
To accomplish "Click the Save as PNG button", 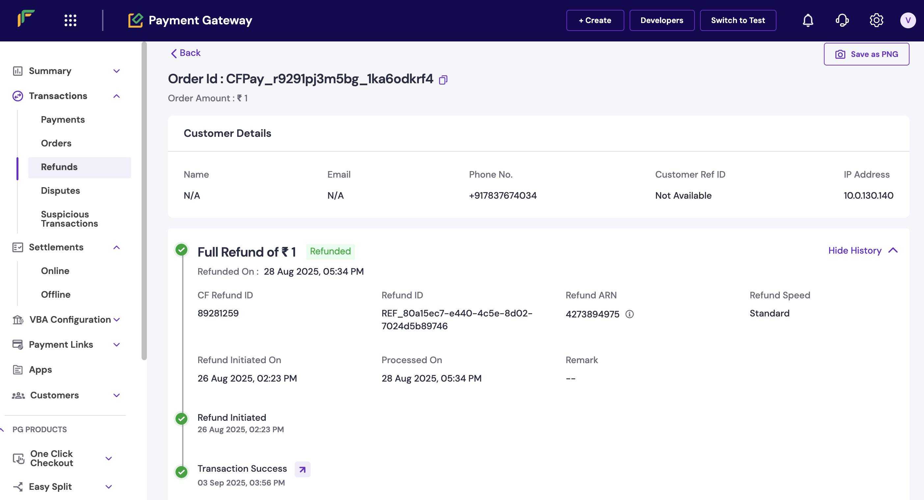I will (866, 54).
